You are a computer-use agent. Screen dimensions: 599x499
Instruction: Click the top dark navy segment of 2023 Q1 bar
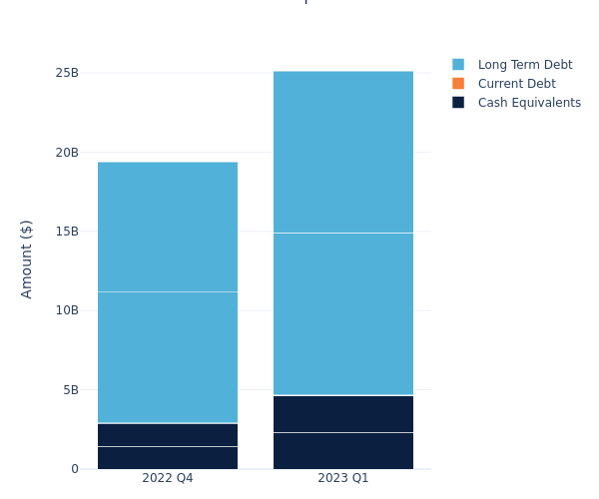click(343, 414)
